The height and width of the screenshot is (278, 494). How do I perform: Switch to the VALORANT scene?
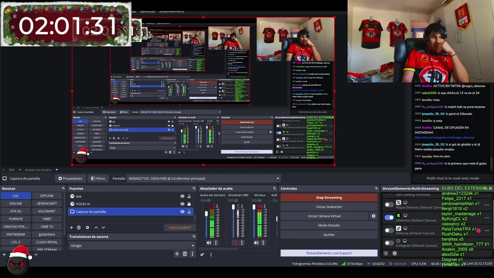47,211
